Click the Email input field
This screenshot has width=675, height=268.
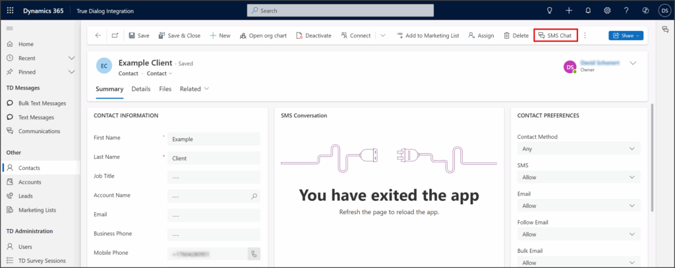coord(214,215)
